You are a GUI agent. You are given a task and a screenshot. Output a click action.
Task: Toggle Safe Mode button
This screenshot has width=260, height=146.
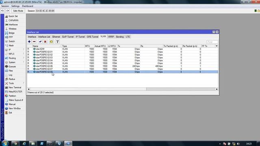(x=18, y=11)
